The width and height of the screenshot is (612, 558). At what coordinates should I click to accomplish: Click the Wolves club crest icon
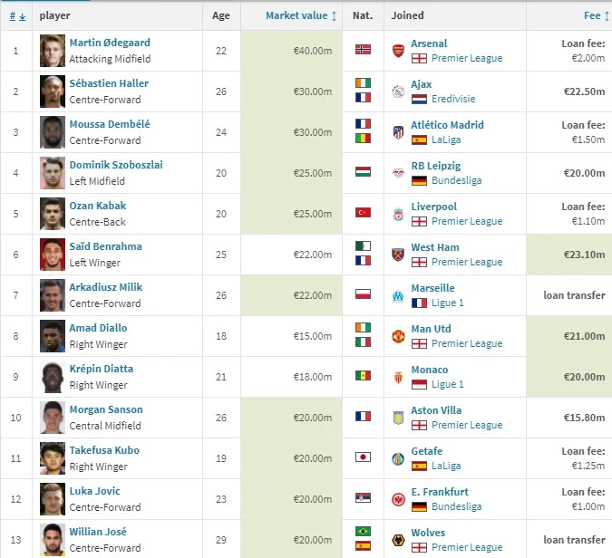tap(397, 540)
